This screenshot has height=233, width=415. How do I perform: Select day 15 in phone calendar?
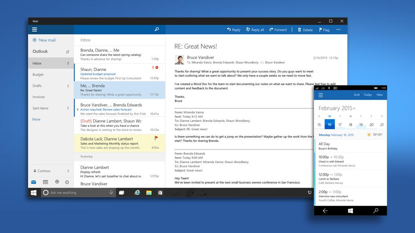319,125
